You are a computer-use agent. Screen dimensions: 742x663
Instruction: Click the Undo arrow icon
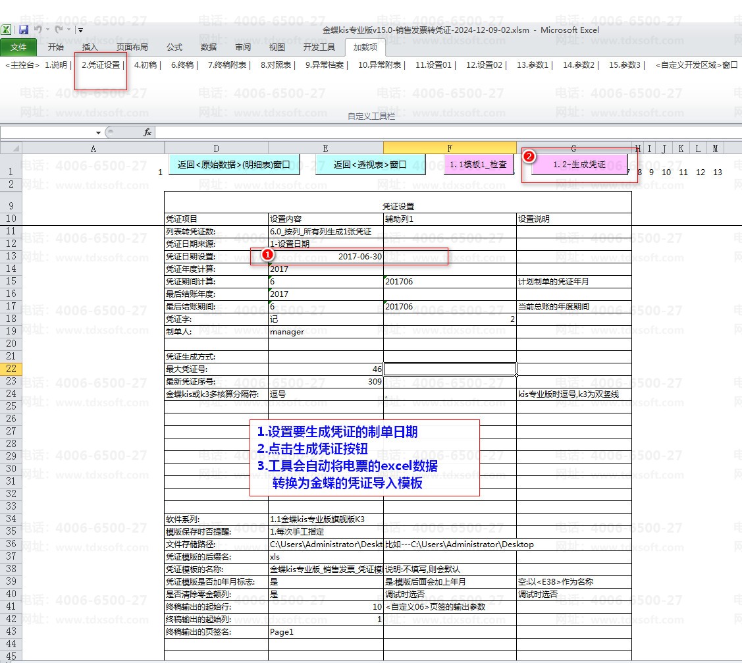click(x=38, y=30)
